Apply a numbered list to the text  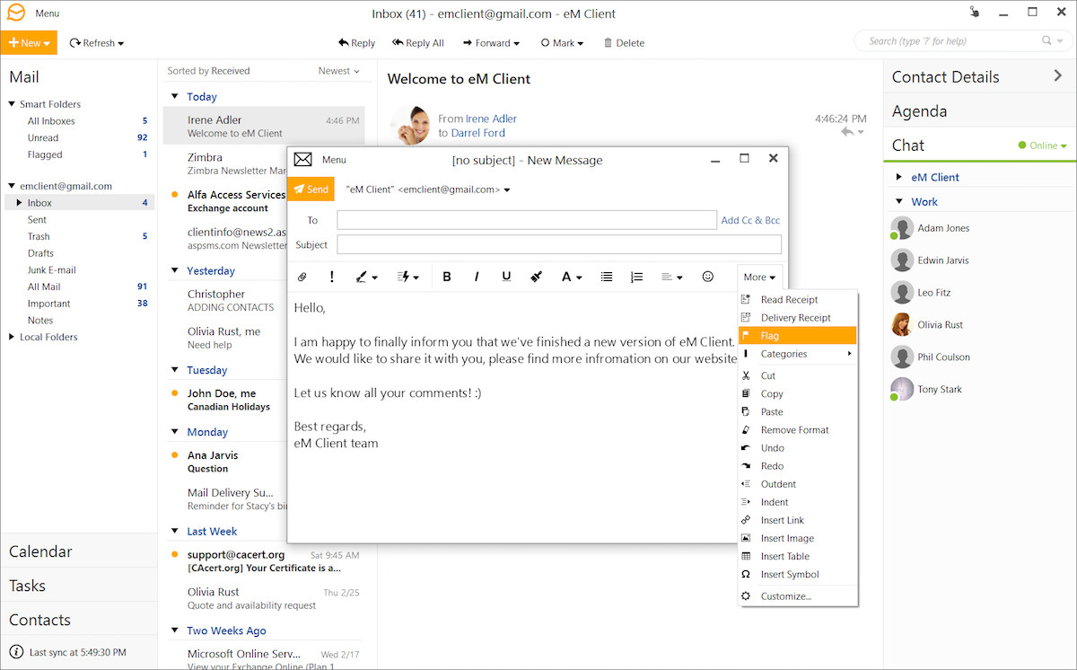click(x=636, y=277)
